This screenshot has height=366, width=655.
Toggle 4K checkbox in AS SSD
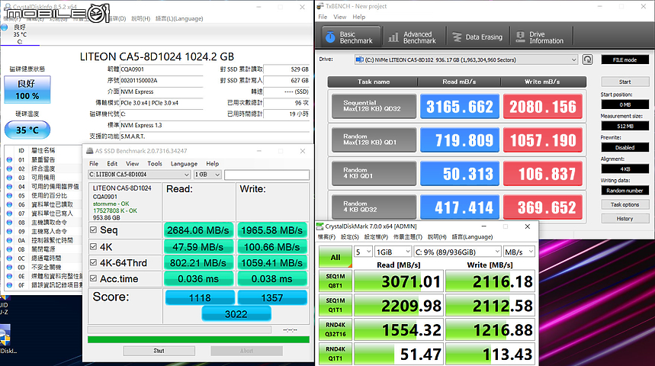tap(94, 247)
